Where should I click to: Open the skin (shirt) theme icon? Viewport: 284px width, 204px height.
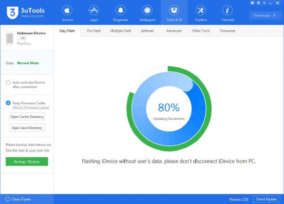[252, 3]
